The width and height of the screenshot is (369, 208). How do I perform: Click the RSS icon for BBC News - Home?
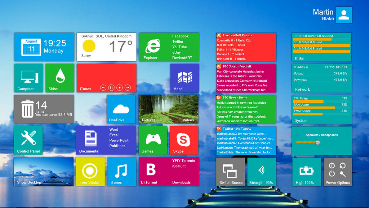pyautogui.click(x=219, y=97)
